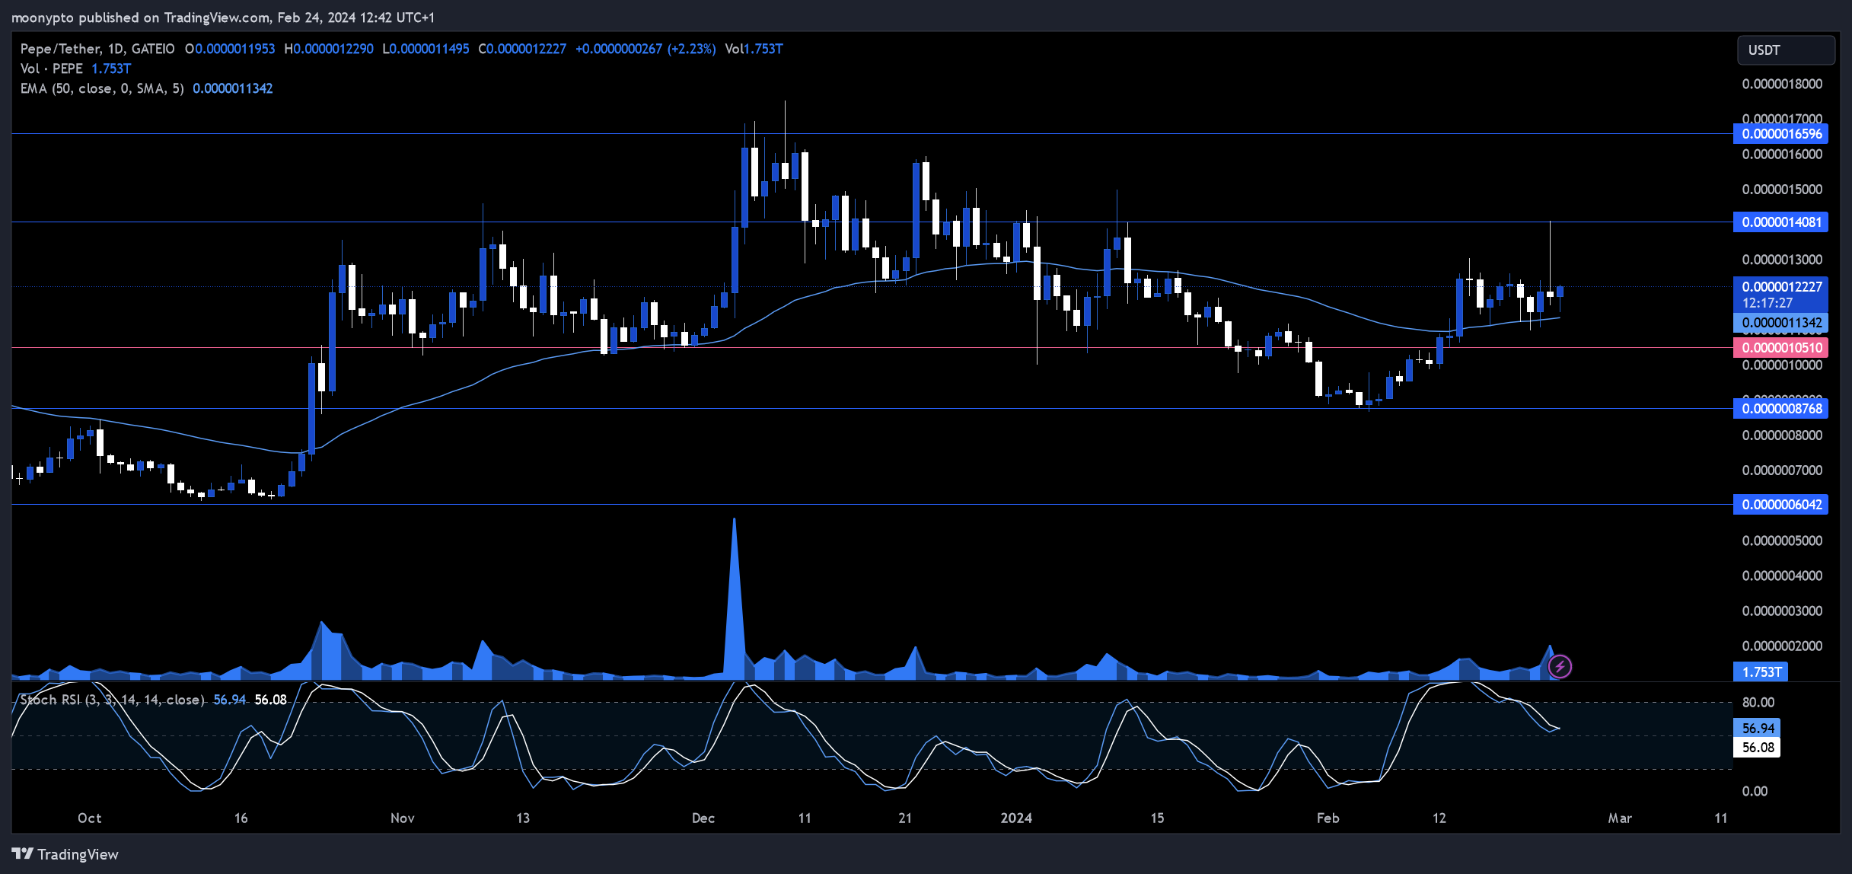The height and width of the screenshot is (874, 1852).
Task: Click the Mar date on time axis
Action: (1619, 818)
